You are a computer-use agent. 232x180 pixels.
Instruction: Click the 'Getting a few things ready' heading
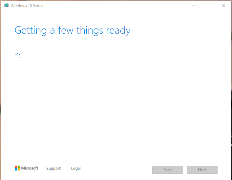(x=73, y=30)
